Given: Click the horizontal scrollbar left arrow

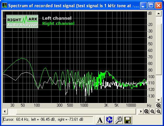Looking at the screenshot, I should 5,112.
